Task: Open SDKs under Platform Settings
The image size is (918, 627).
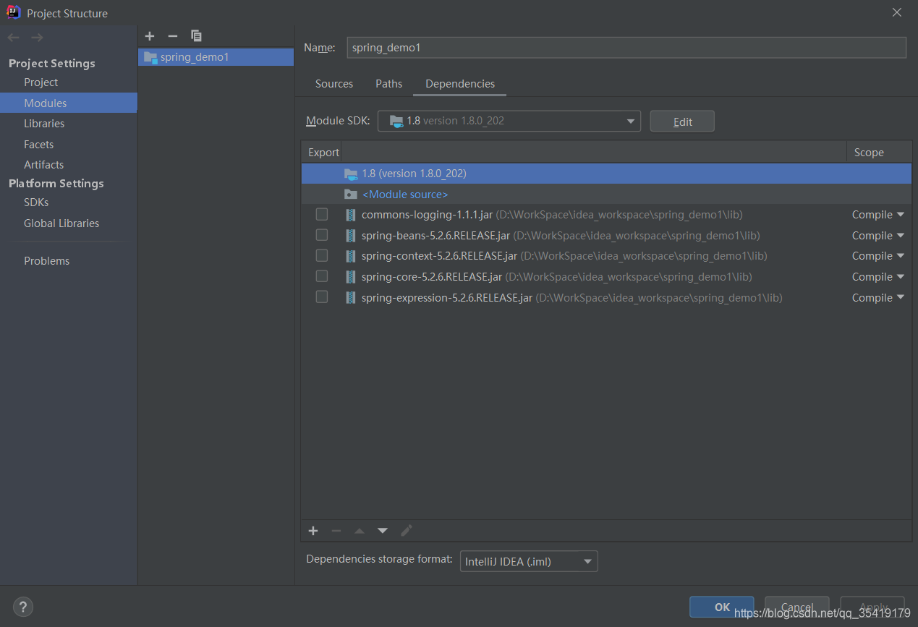Action: coord(36,202)
